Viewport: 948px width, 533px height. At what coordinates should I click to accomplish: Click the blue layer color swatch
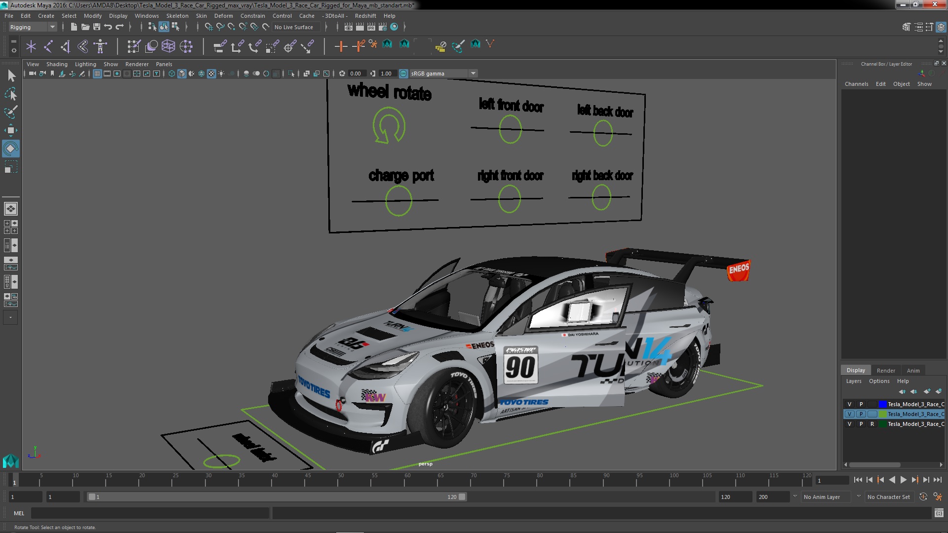(x=882, y=404)
